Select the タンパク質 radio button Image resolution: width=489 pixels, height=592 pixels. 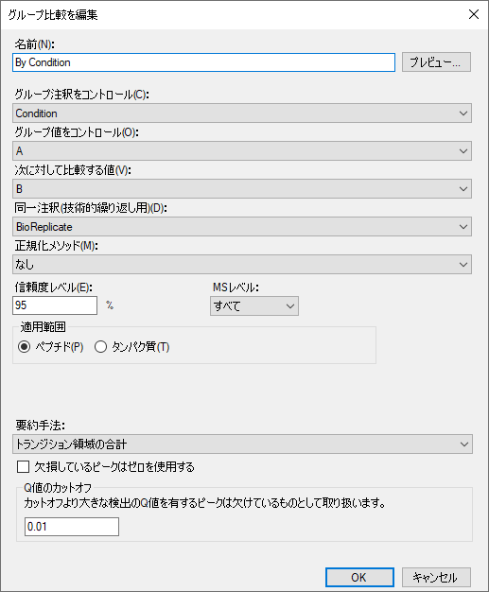click(x=100, y=346)
